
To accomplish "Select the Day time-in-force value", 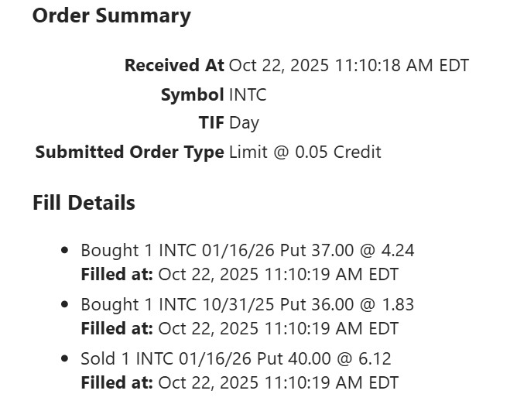I will point(245,123).
